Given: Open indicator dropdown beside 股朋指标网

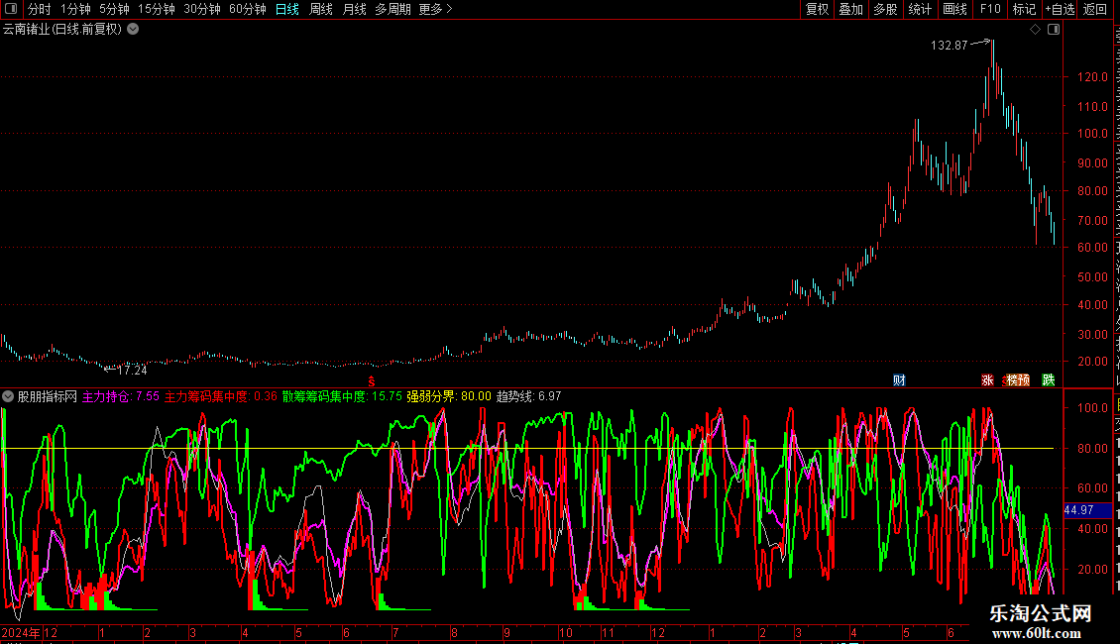Looking at the screenshot, I should point(8,396).
